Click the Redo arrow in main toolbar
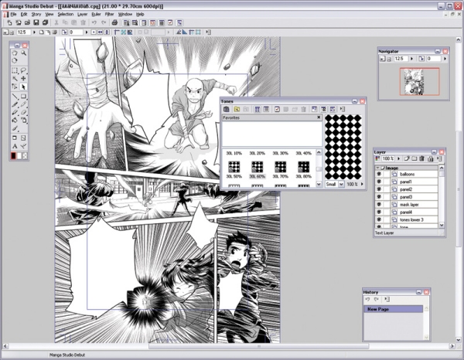This screenshot has height=360, width=464. (104, 22)
